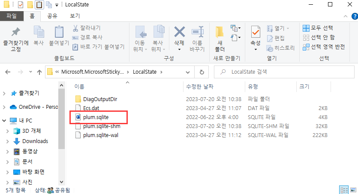Click the clipboard paste icon in title bar
Screen dimensions: 358x194
pos(39,5)
